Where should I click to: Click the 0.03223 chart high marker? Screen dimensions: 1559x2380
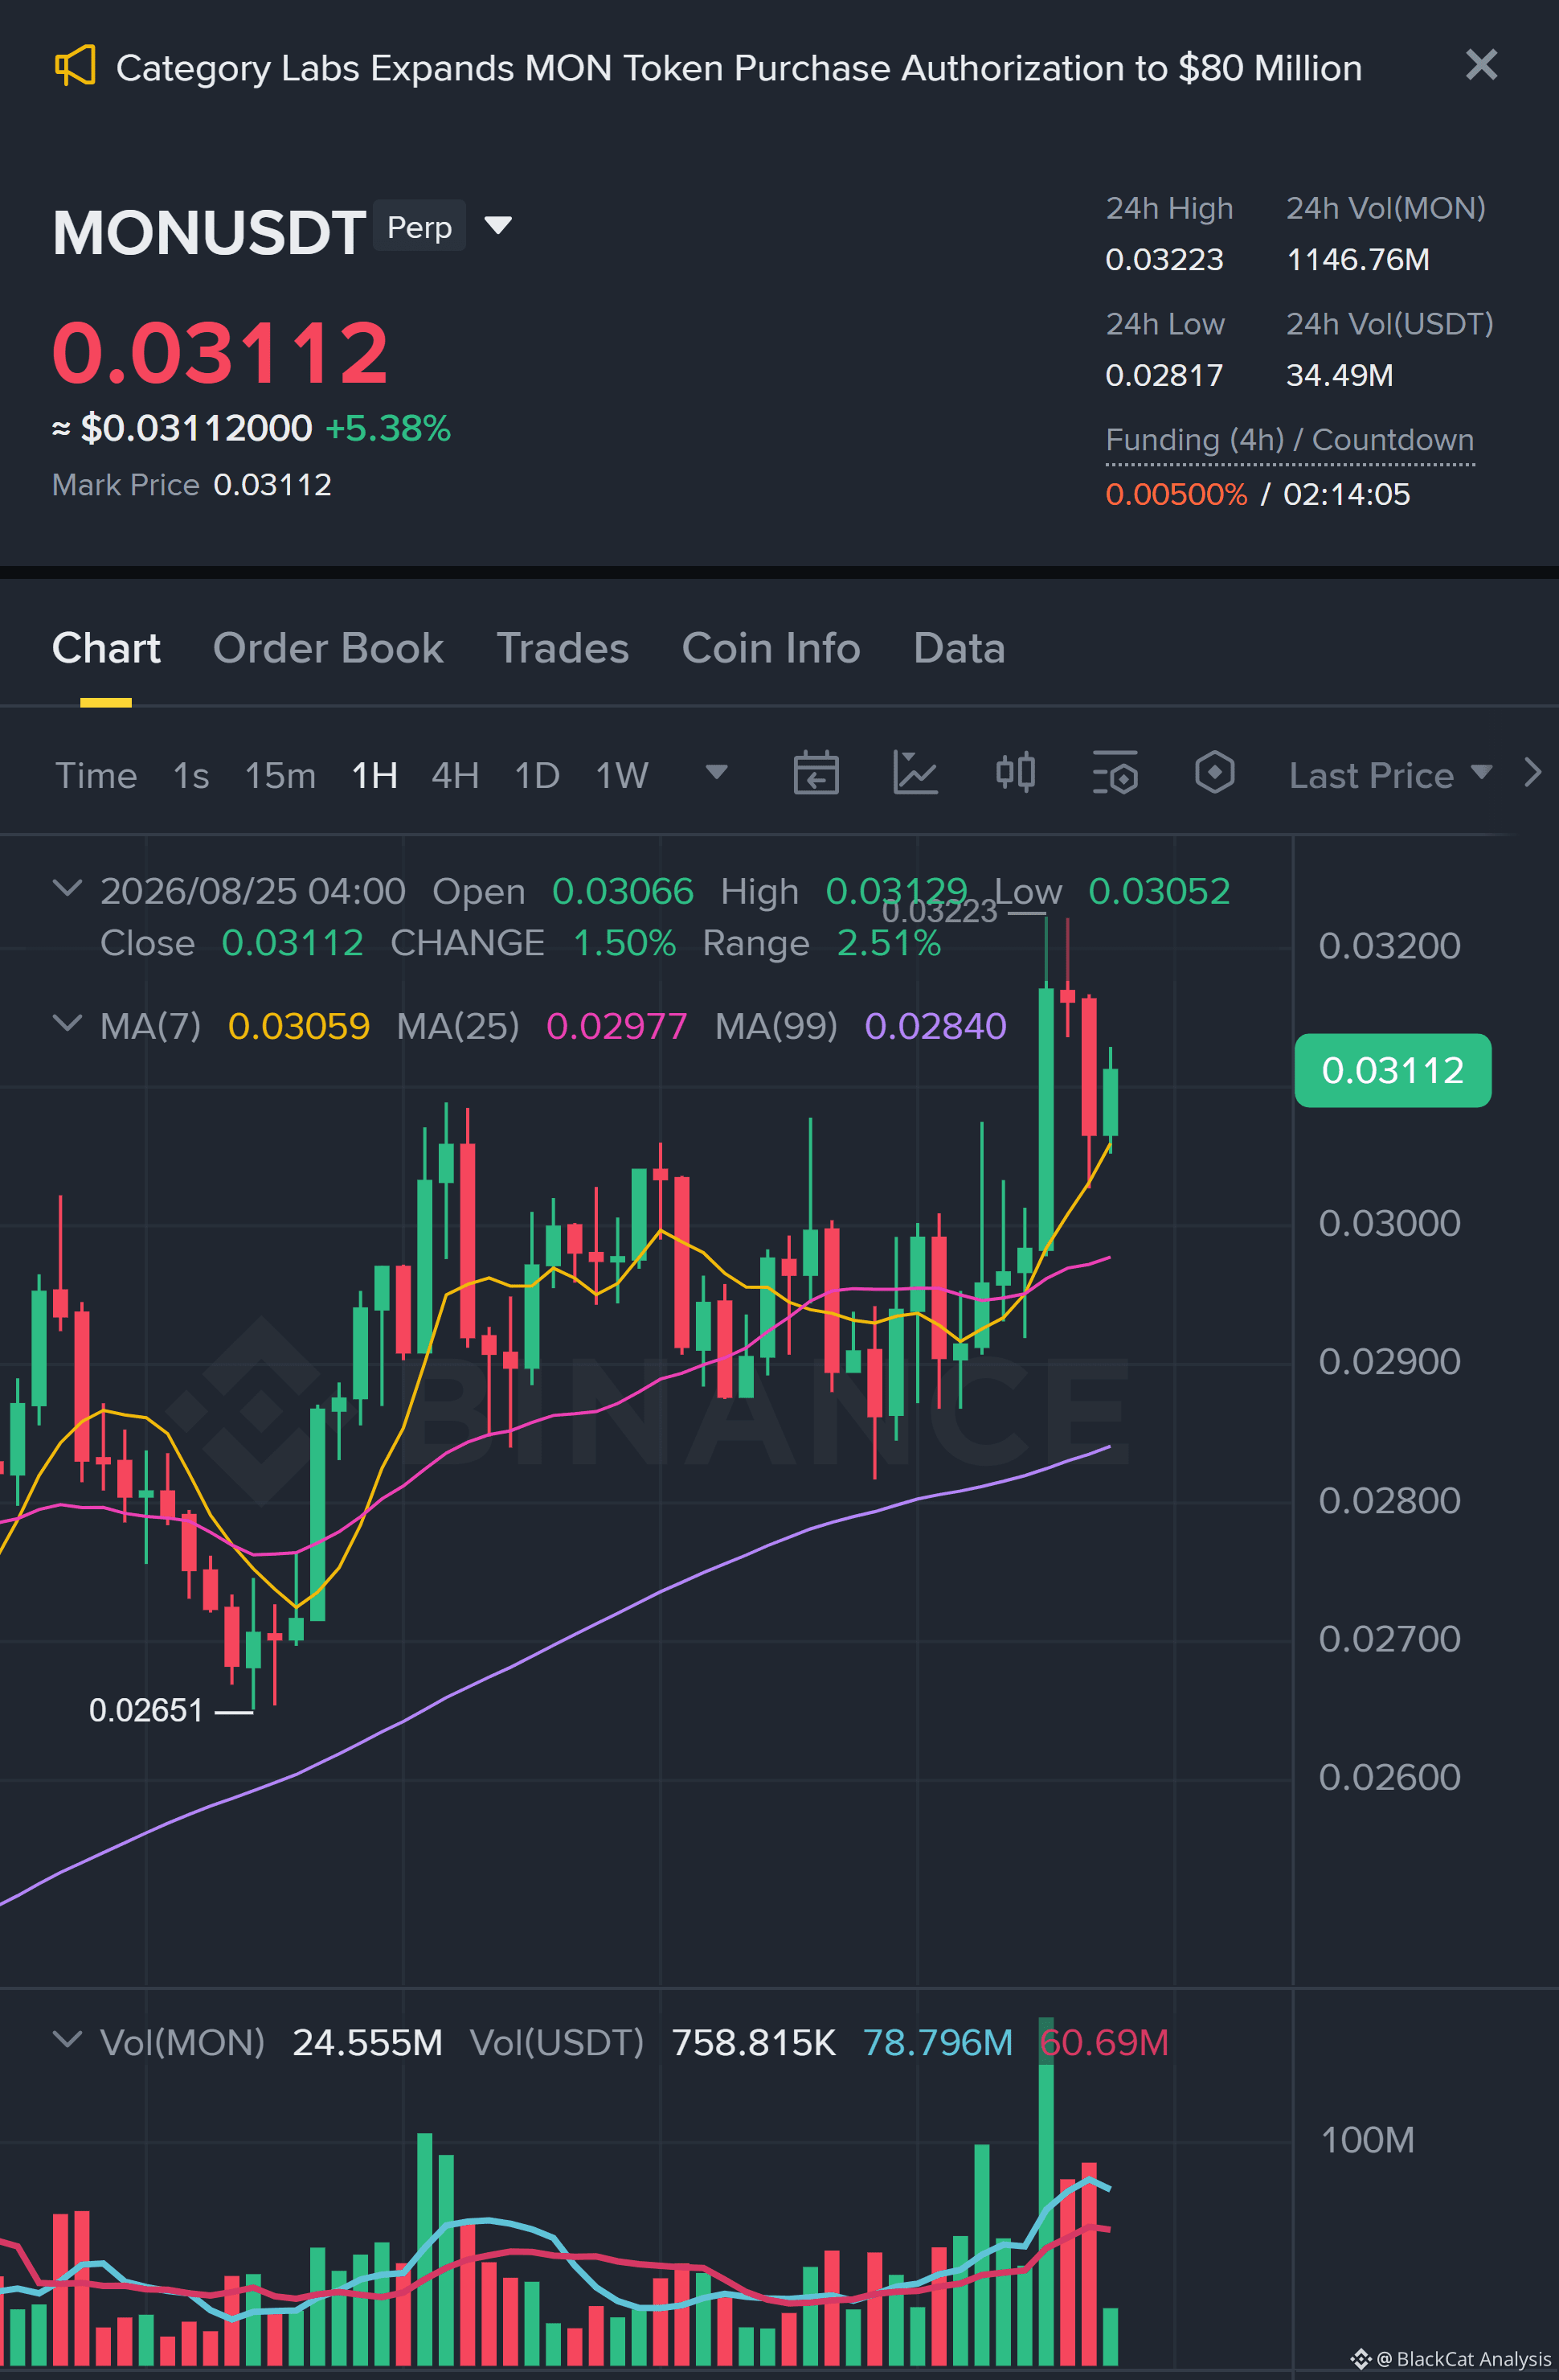(939, 911)
